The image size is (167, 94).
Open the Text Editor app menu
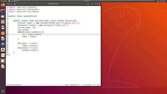(14, 1)
